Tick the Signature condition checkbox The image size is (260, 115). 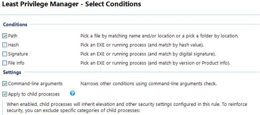[5, 54]
